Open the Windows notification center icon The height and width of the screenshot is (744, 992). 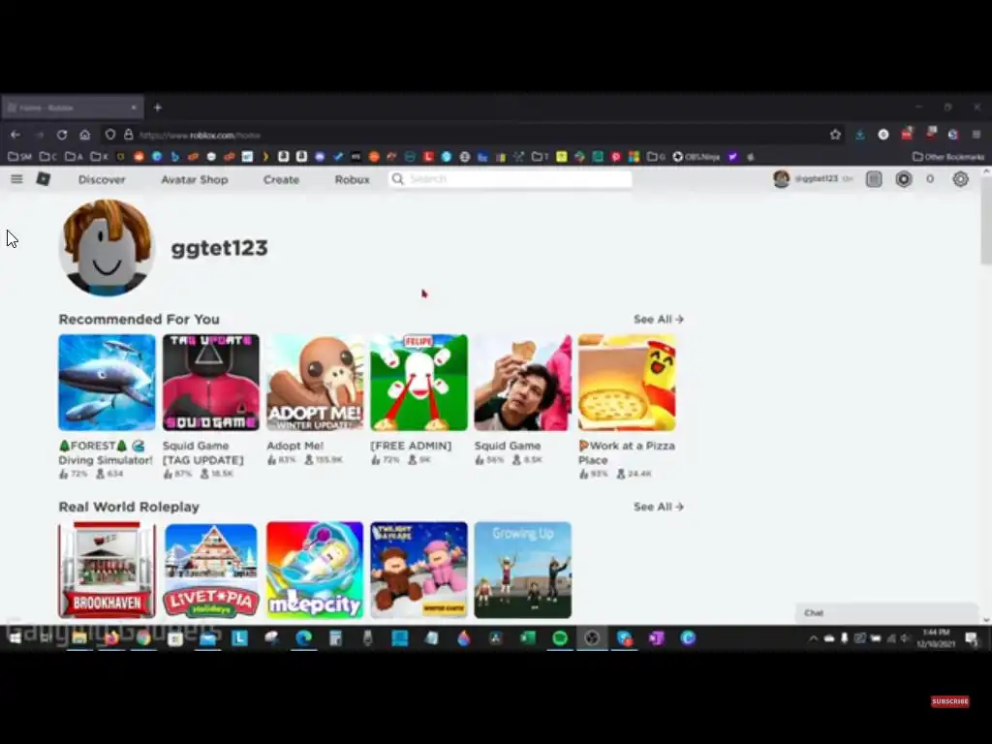[x=972, y=638]
